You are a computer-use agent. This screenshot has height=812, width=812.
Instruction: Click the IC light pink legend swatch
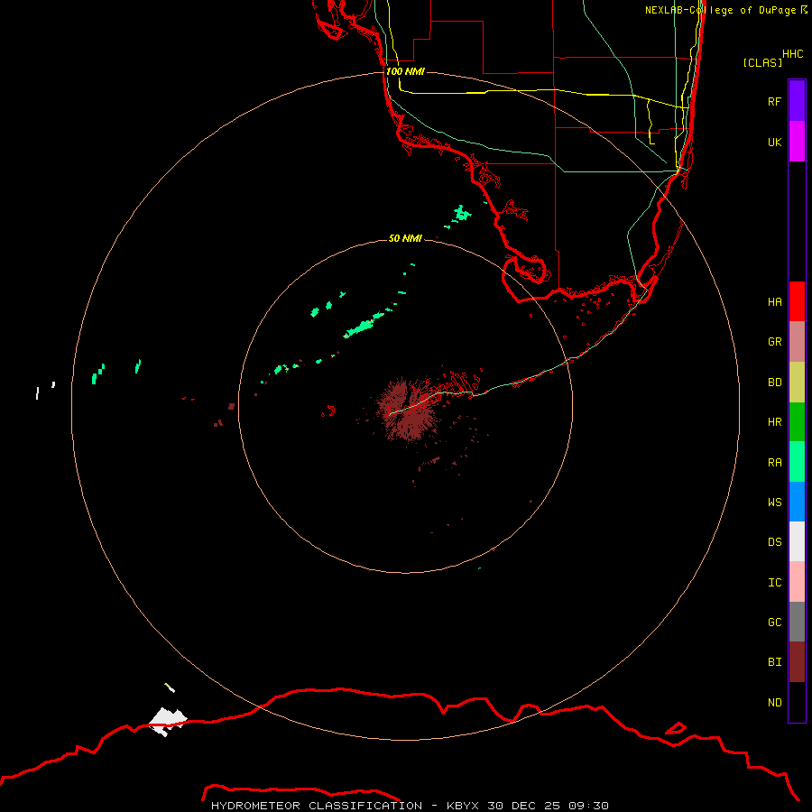pyautogui.click(x=797, y=582)
